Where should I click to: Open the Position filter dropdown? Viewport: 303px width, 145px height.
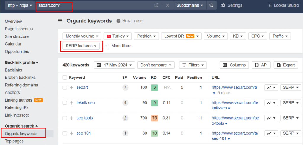(146, 36)
